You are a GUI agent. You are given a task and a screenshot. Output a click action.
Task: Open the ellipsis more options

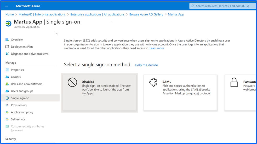(111, 22)
